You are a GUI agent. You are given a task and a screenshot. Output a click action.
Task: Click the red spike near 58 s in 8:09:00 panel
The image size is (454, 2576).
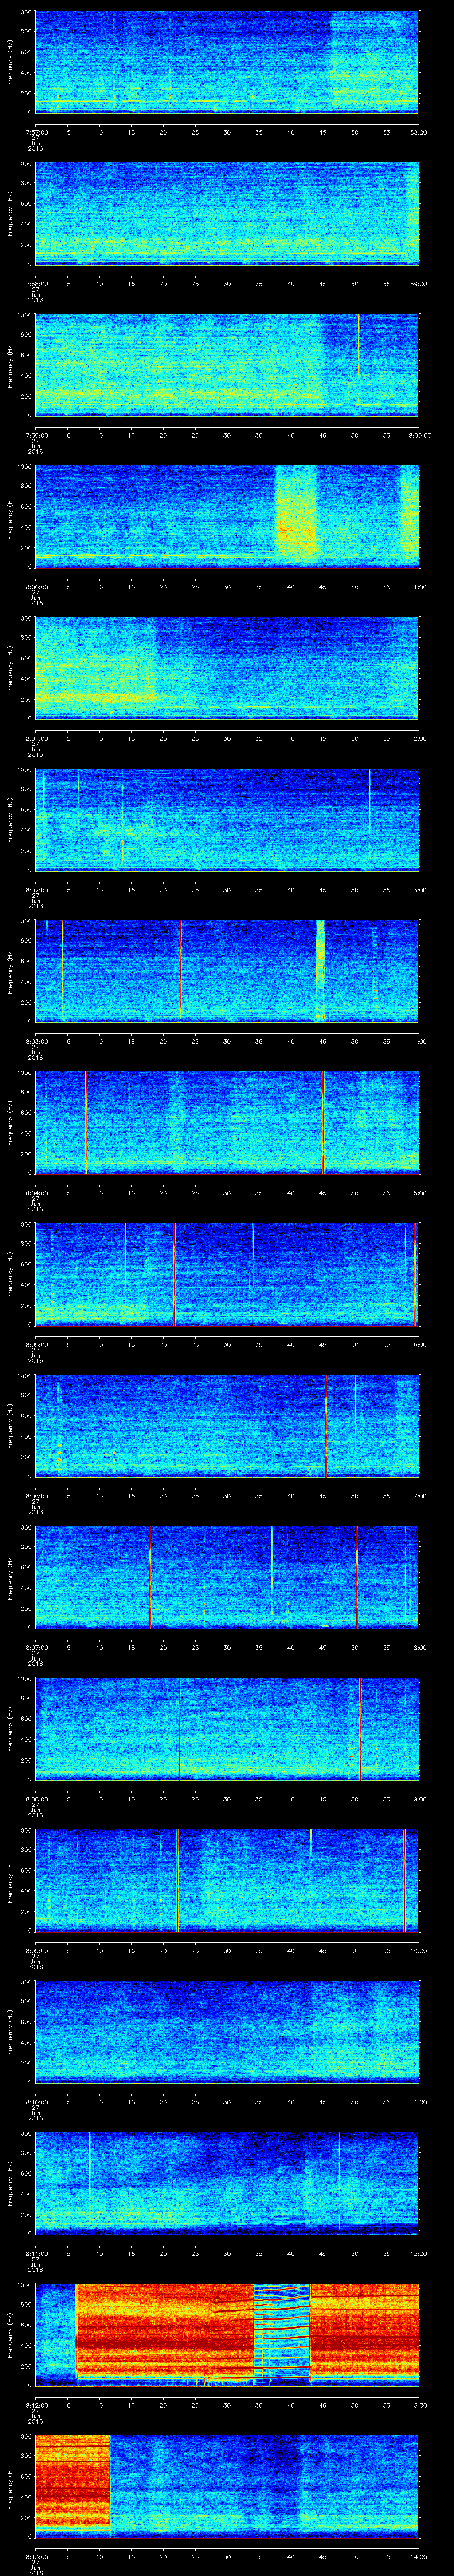click(404, 1880)
